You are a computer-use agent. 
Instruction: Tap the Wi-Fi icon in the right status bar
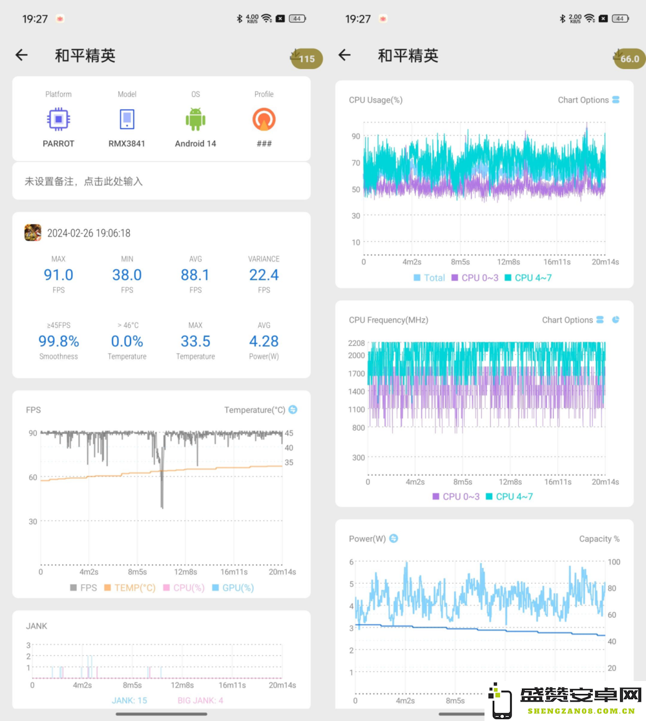589,18
